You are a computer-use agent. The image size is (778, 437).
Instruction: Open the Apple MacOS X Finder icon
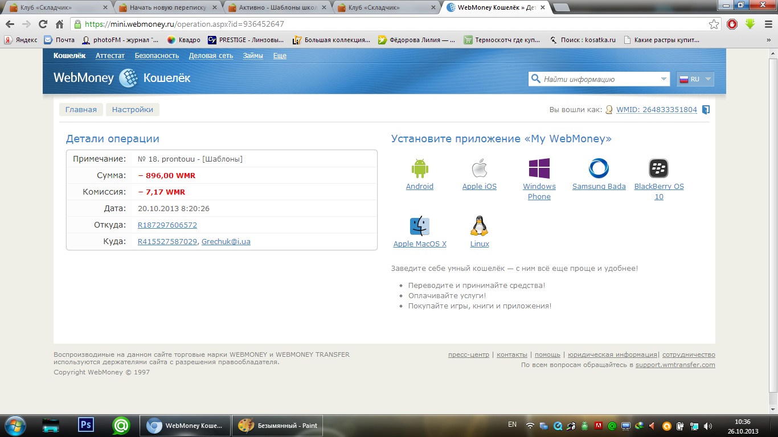click(x=420, y=226)
